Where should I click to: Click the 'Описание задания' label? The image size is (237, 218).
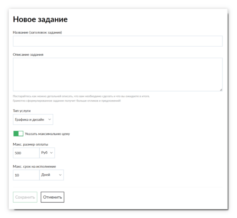pyautogui.click(x=28, y=54)
